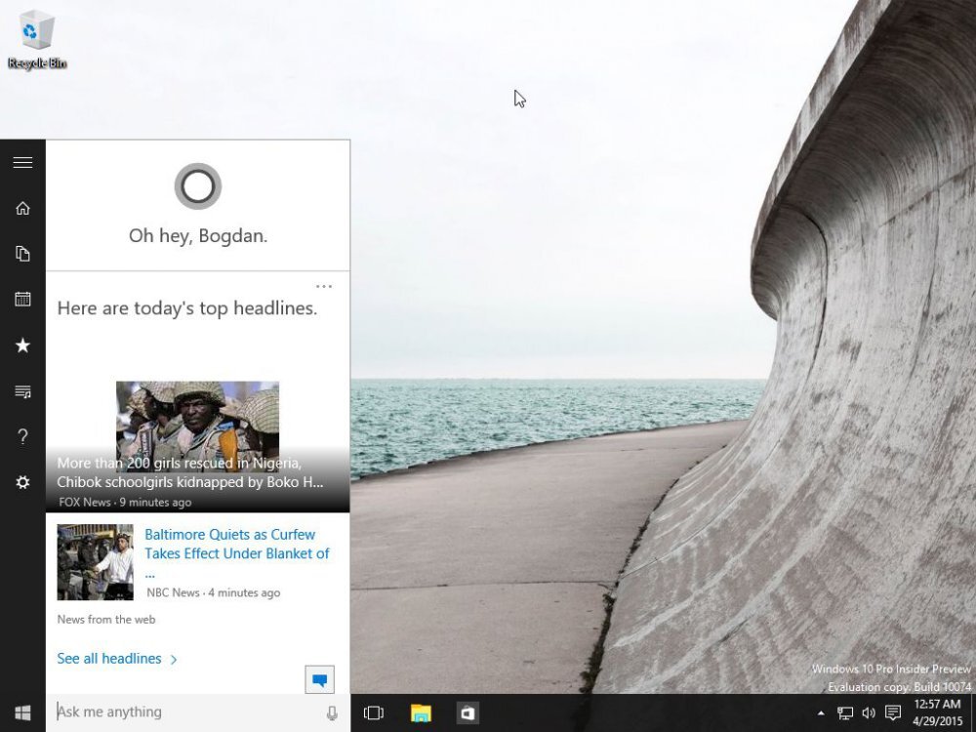Image resolution: width=976 pixels, height=732 pixels.
Task: Click the microphone icon to speak to Cortana
Action: click(x=332, y=712)
